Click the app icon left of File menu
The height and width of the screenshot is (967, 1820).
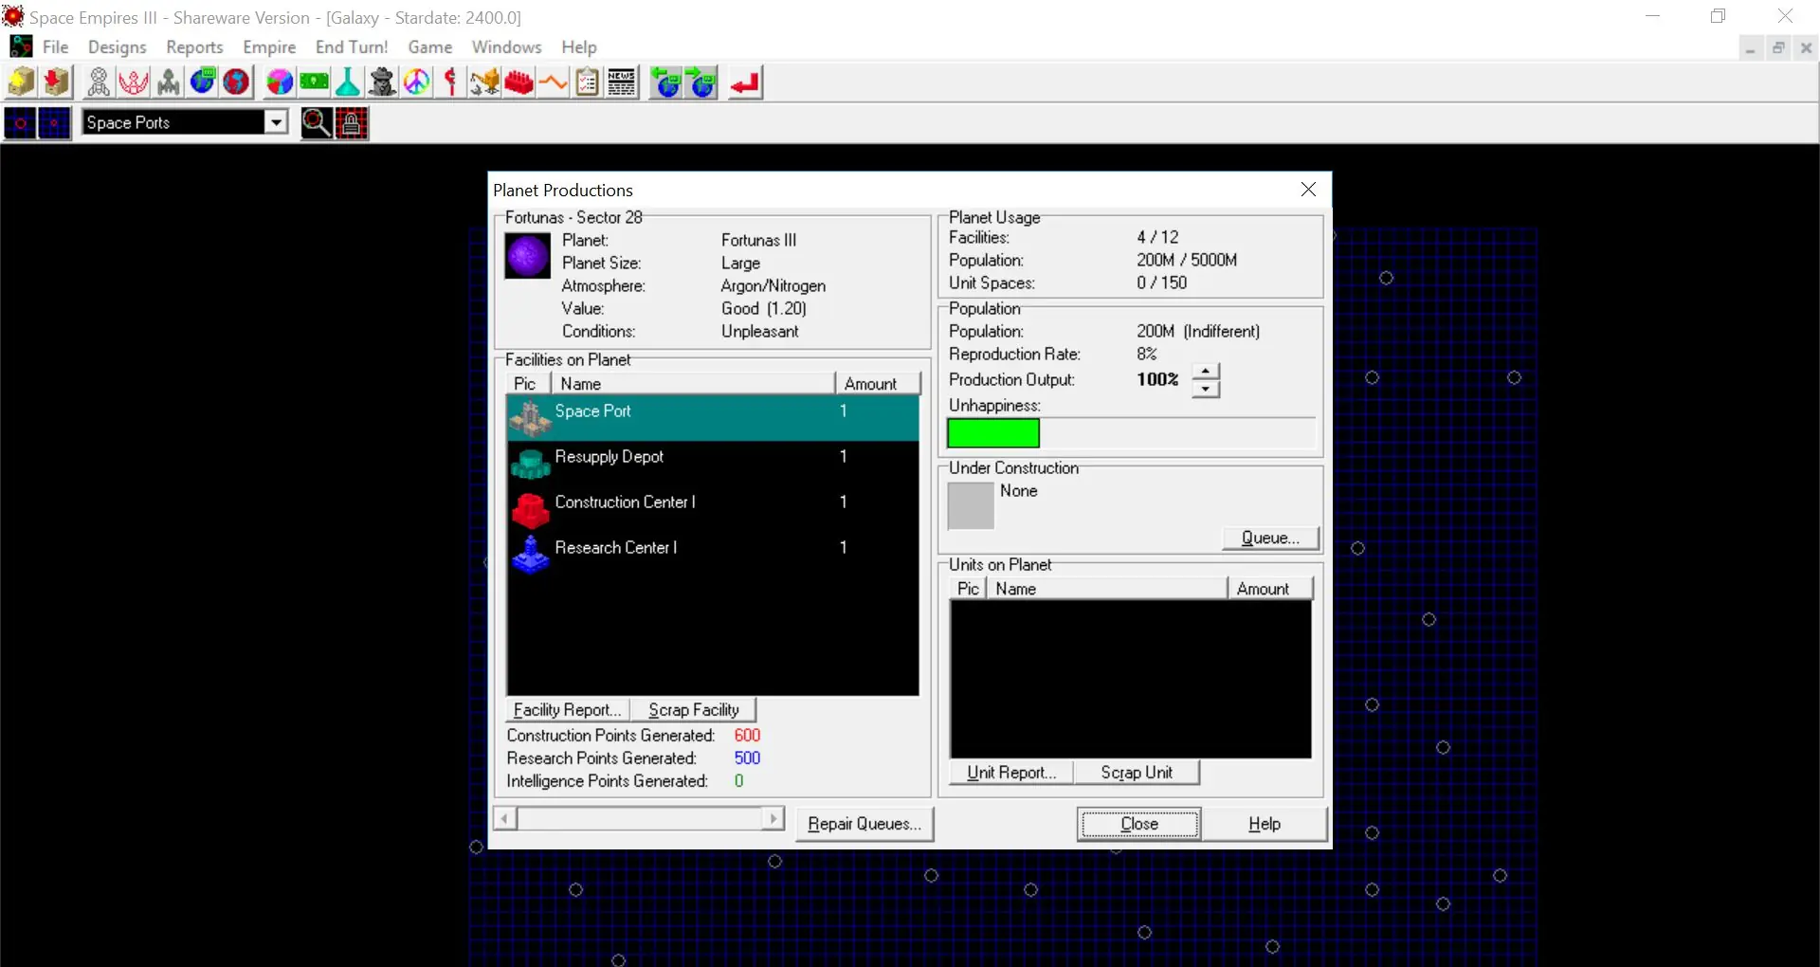coord(21,46)
